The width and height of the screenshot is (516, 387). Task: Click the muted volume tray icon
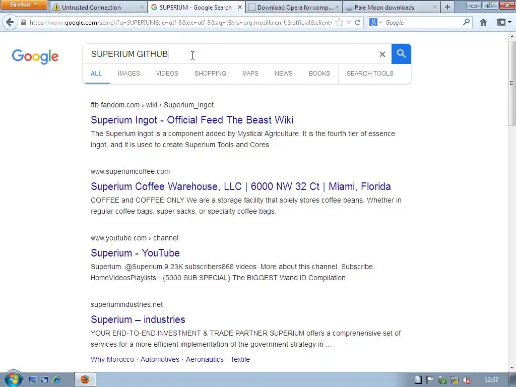(466, 380)
